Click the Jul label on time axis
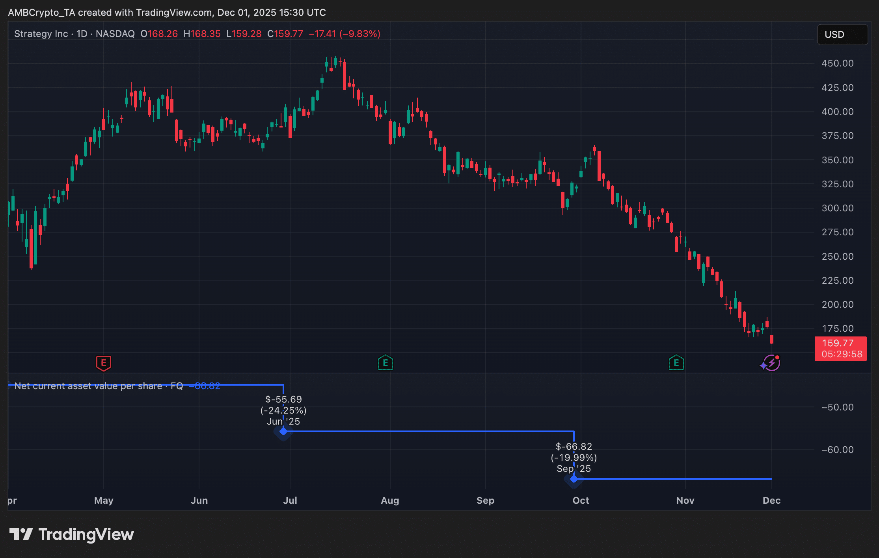 (x=290, y=501)
